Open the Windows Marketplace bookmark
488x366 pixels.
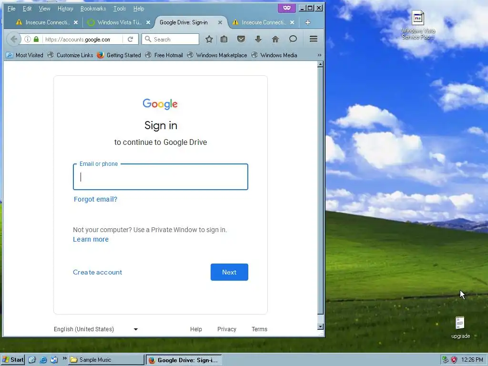click(217, 55)
